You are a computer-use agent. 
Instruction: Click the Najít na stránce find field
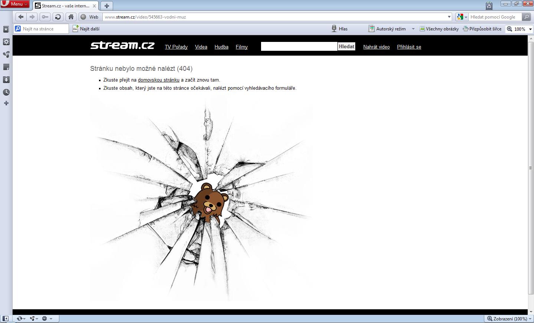point(41,29)
